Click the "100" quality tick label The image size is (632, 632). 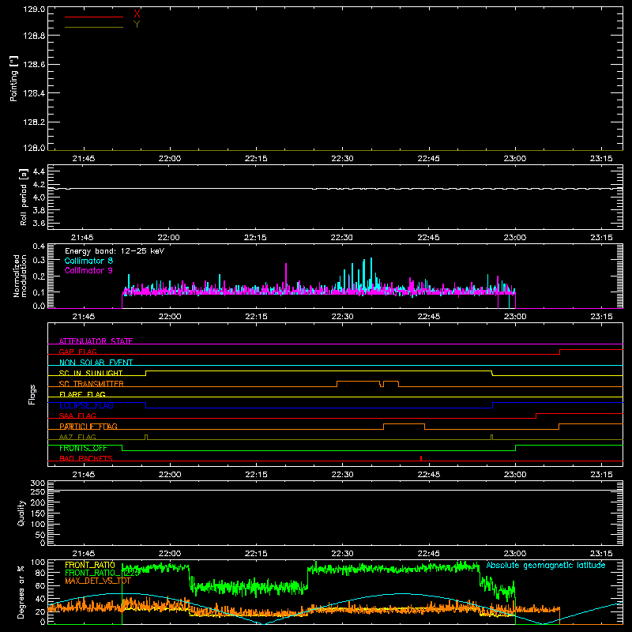pos(37,524)
